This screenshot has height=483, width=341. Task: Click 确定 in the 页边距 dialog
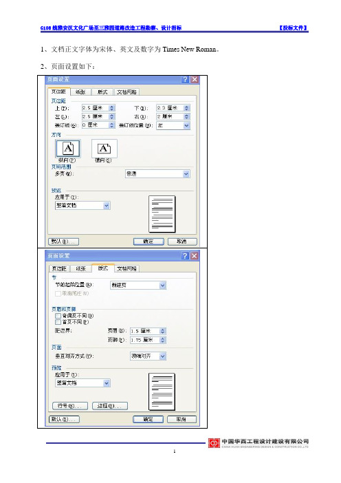point(148,241)
